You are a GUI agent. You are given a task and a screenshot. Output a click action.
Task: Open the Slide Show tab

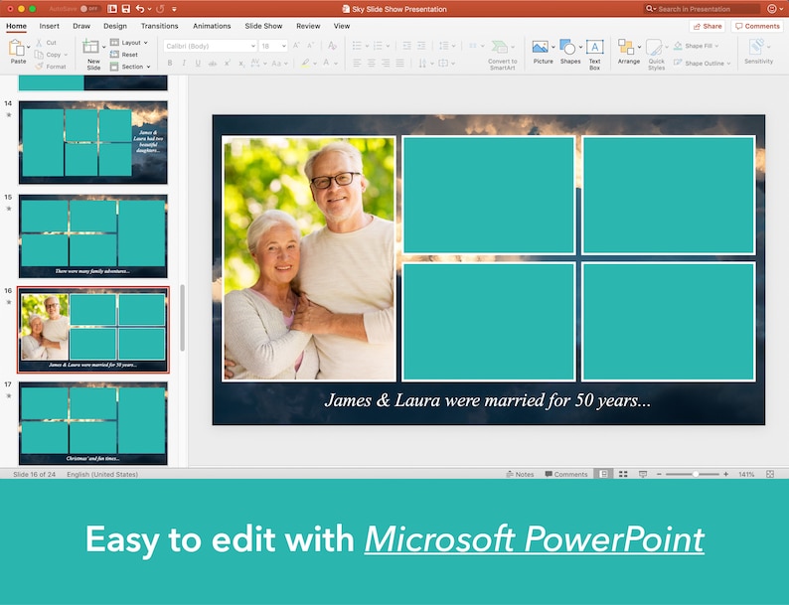263,26
